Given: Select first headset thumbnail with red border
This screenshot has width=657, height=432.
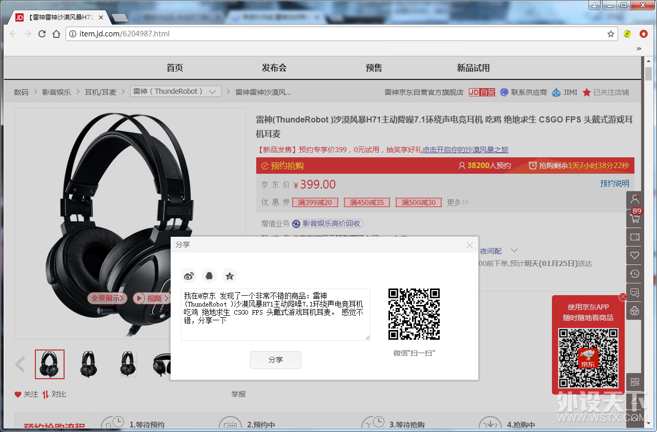Looking at the screenshot, I should (50, 364).
